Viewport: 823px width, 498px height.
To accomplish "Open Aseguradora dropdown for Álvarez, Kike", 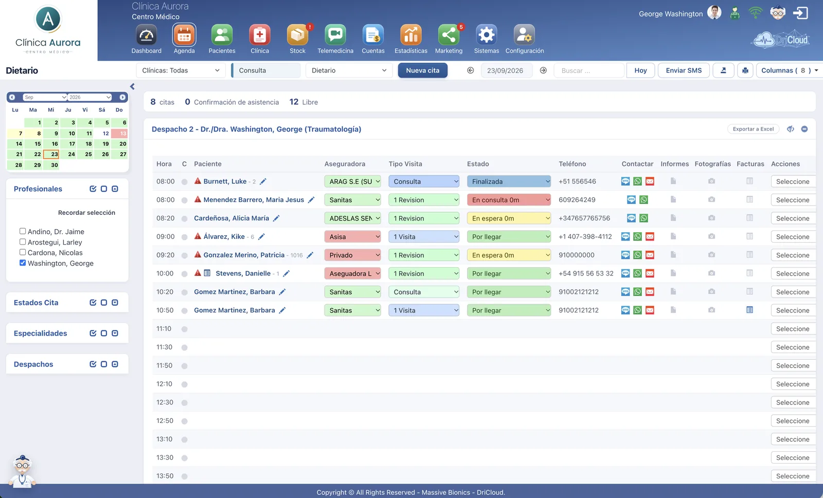I will (x=352, y=237).
